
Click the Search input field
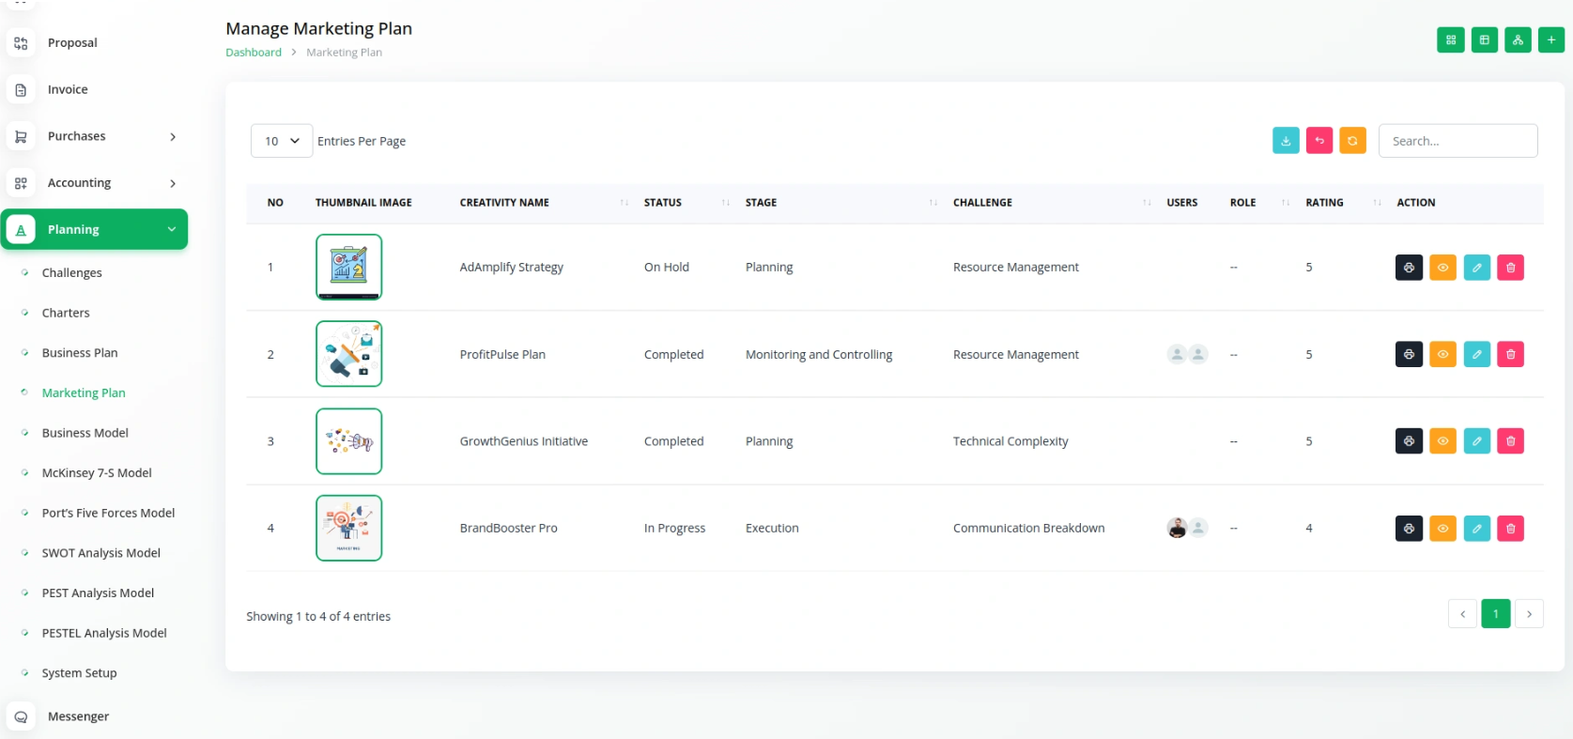[x=1457, y=141]
